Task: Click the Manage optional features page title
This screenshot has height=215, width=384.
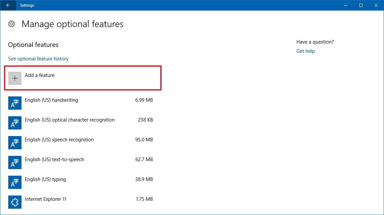Action: pos(72,24)
